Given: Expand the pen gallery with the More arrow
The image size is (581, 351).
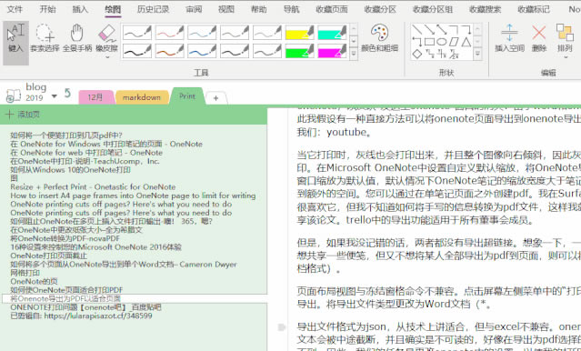Looking at the screenshot, I should click(354, 55).
